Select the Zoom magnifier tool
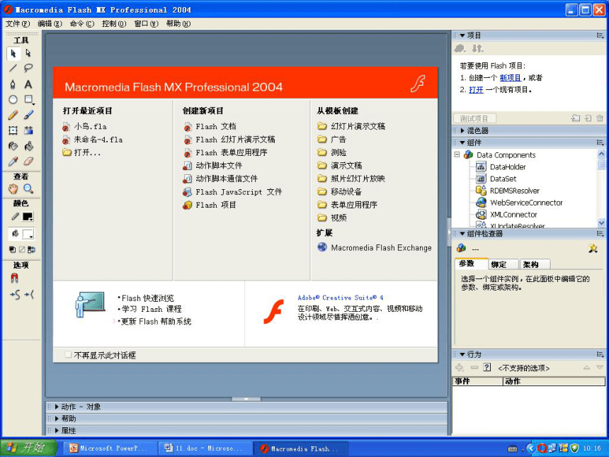 point(28,189)
